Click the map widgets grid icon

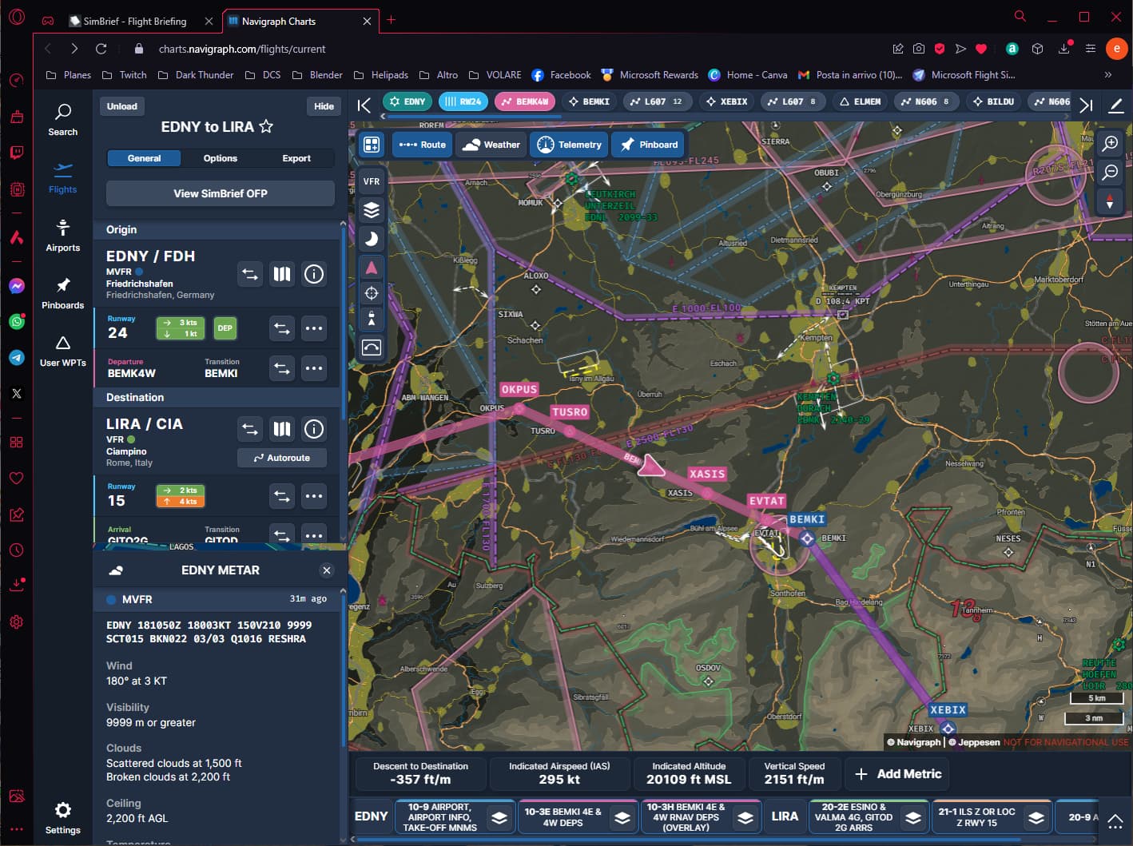[x=372, y=145]
